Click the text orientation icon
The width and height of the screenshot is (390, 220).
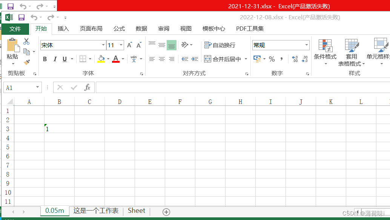coord(184,45)
